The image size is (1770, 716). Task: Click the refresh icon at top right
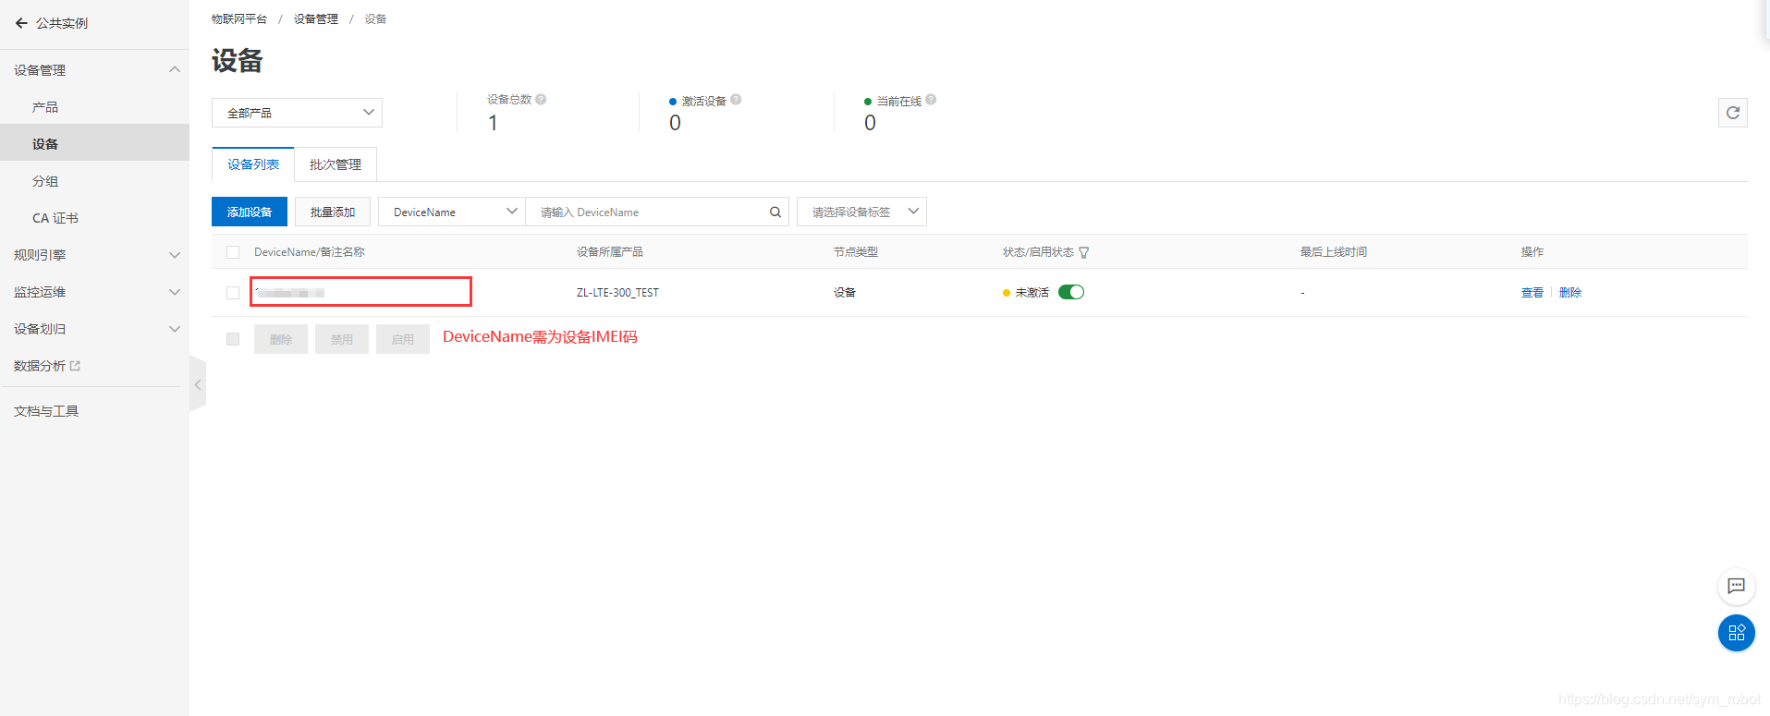[x=1732, y=113]
